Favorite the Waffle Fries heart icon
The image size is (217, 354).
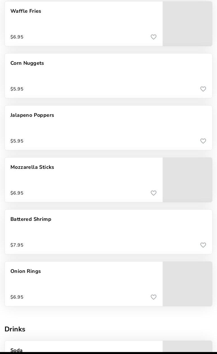pos(154,37)
